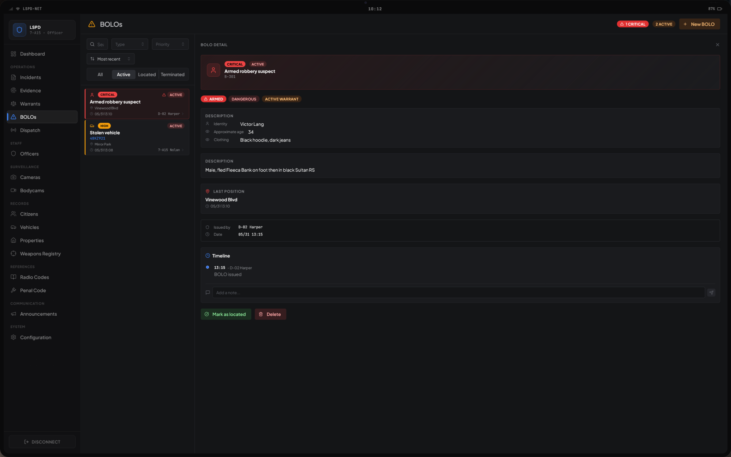Click issued by D-02 Harper
The height and width of the screenshot is (457, 731).
point(250,227)
